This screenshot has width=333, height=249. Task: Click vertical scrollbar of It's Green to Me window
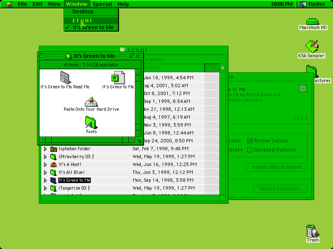[x=138, y=103]
